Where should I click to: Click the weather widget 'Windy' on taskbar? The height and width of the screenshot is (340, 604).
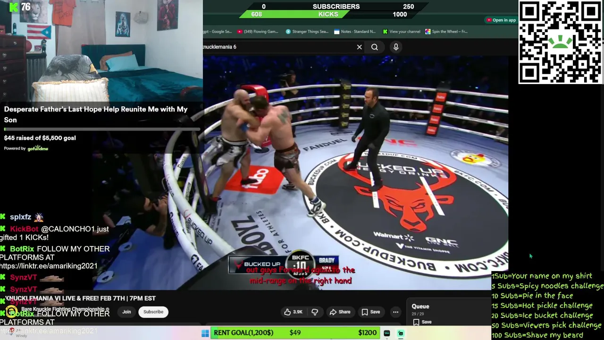(x=21, y=336)
